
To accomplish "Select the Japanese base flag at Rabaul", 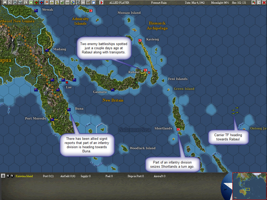I will click(145, 70).
